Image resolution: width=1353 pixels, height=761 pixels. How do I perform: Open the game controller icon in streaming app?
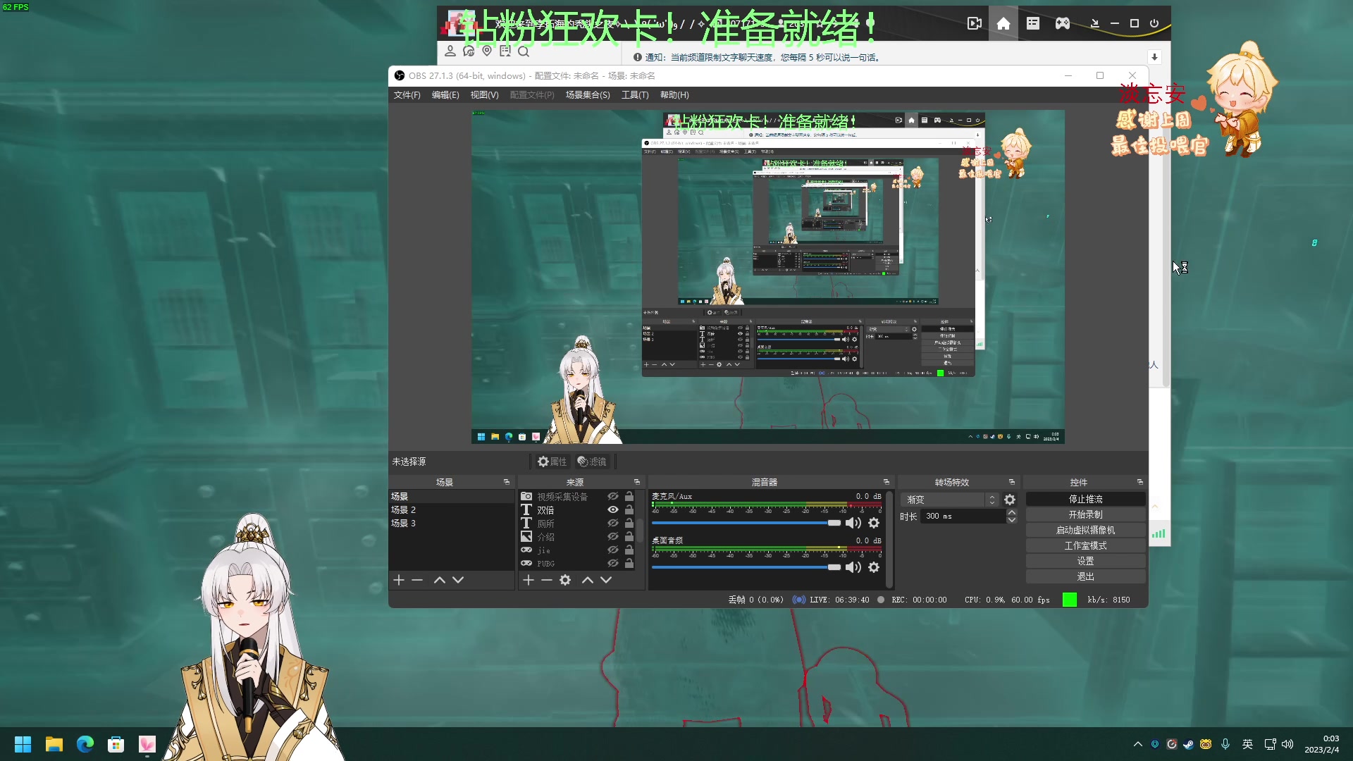(x=1063, y=23)
